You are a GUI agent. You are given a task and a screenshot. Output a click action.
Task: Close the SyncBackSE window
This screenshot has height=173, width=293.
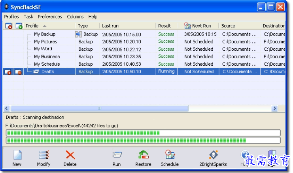tap(280, 7)
